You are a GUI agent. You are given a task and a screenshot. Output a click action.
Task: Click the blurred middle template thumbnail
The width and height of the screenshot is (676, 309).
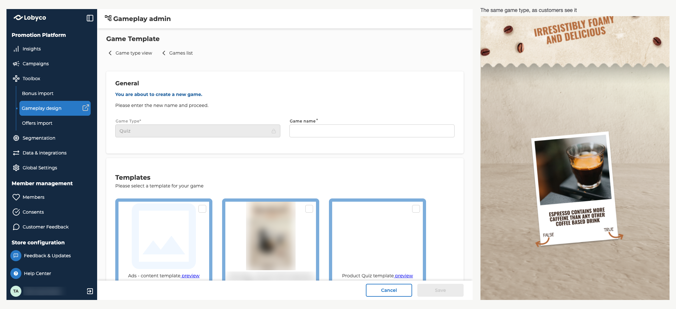coord(271,236)
